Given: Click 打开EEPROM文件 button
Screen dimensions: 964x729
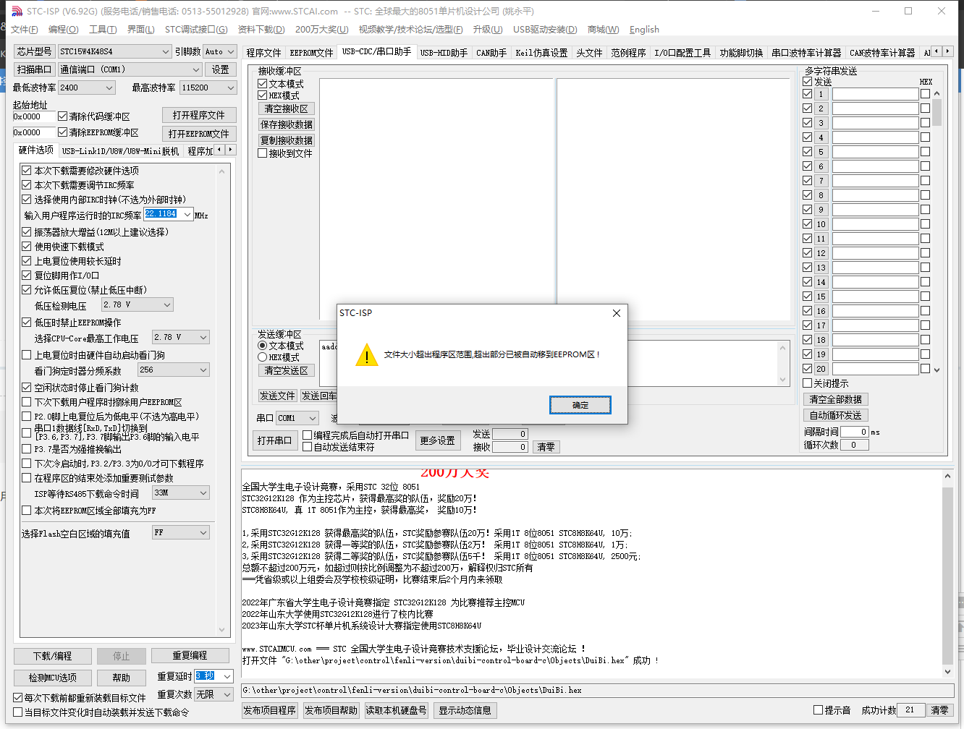Looking at the screenshot, I should pyautogui.click(x=198, y=134).
